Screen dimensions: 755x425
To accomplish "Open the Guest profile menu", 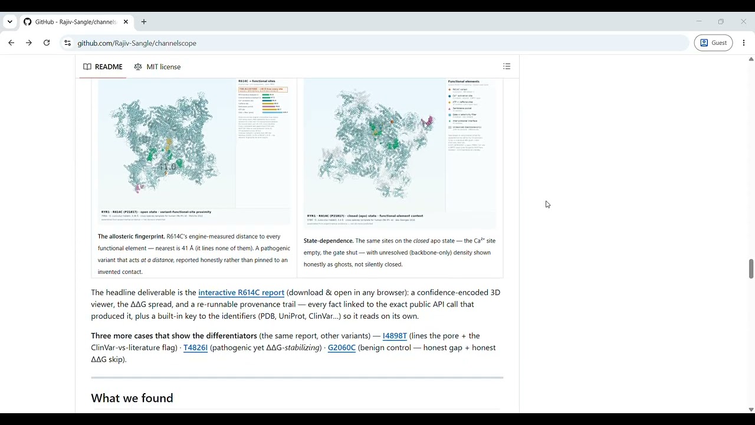I will pyautogui.click(x=713, y=43).
